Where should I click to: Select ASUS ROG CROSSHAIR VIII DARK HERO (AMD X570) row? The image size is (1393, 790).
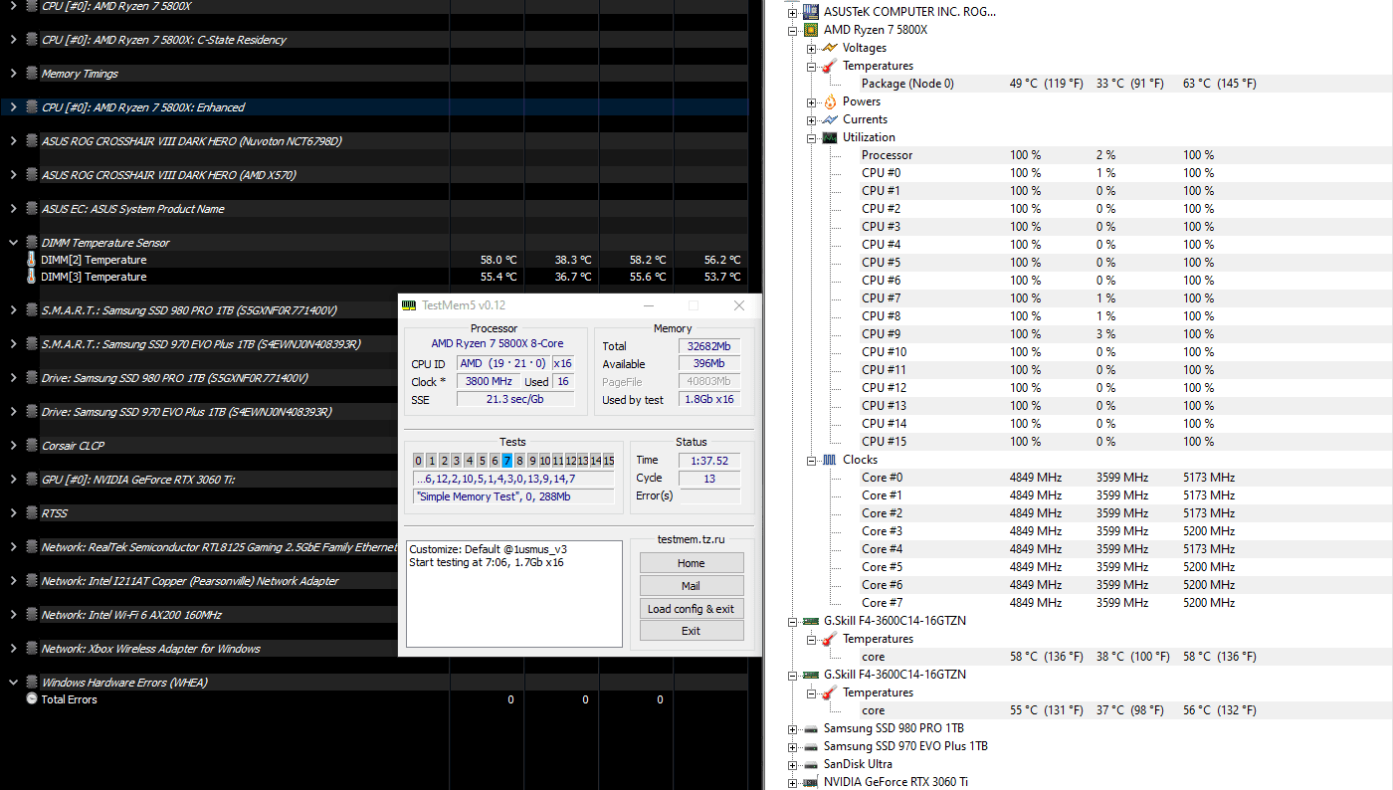coord(374,175)
